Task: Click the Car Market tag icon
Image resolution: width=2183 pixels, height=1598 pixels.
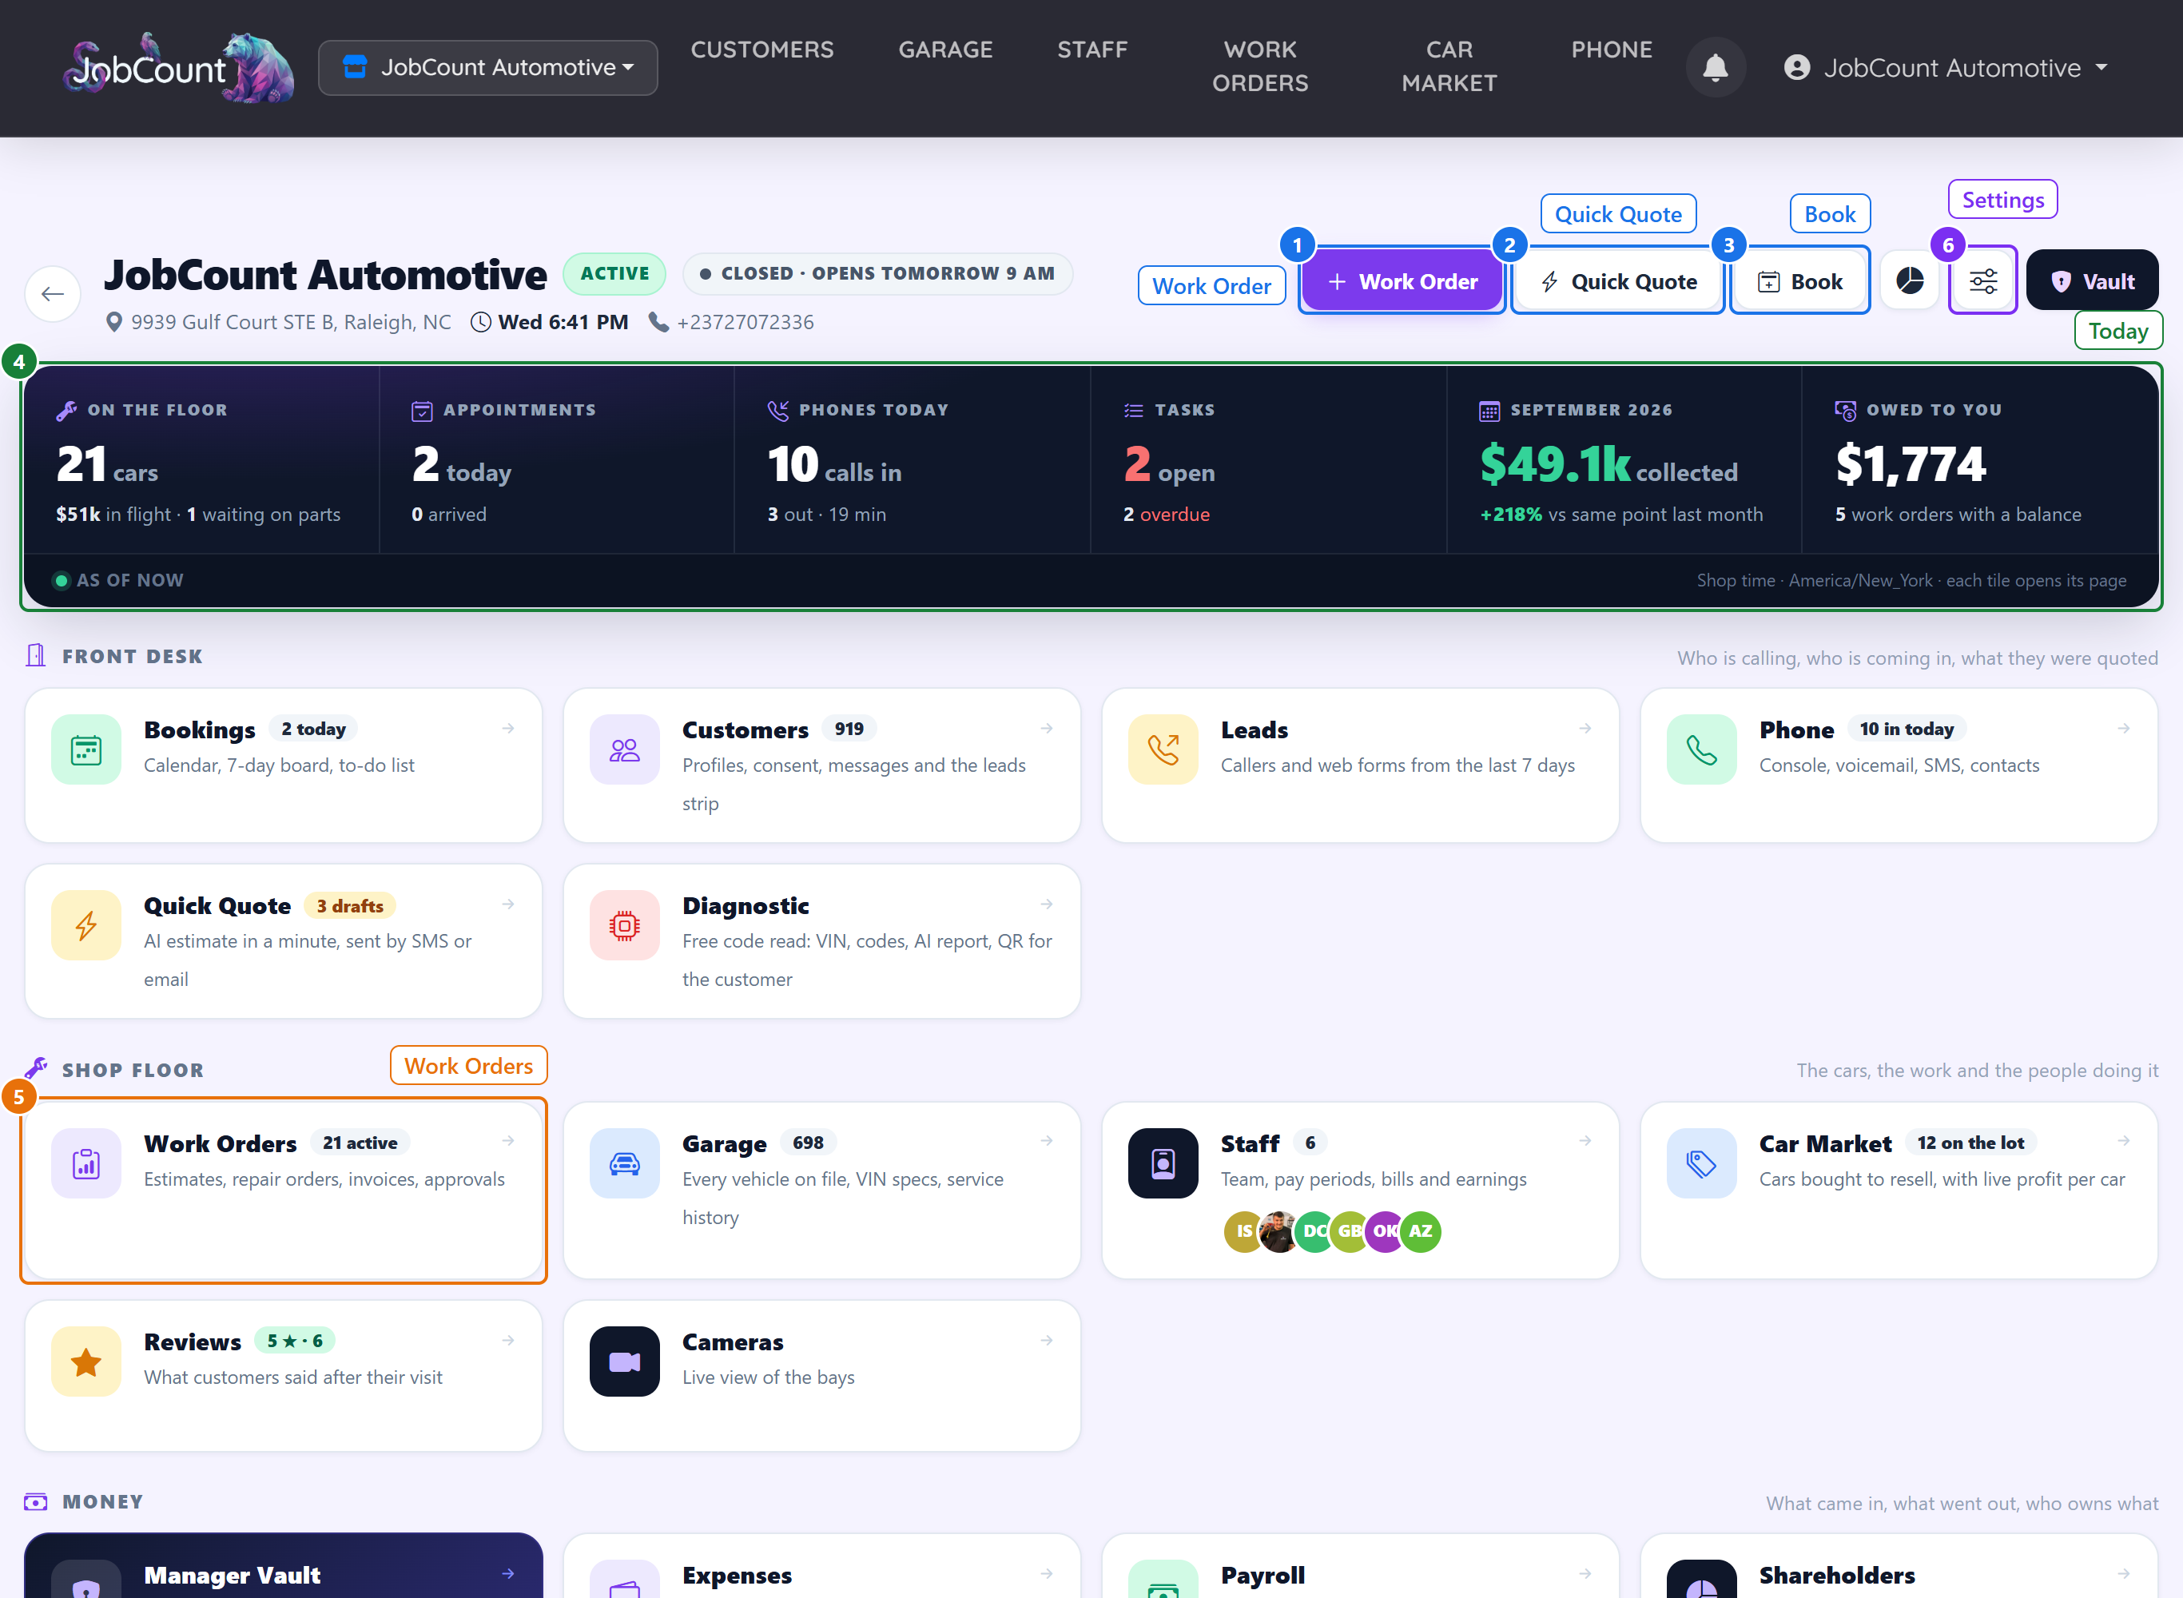Action: [x=1701, y=1163]
